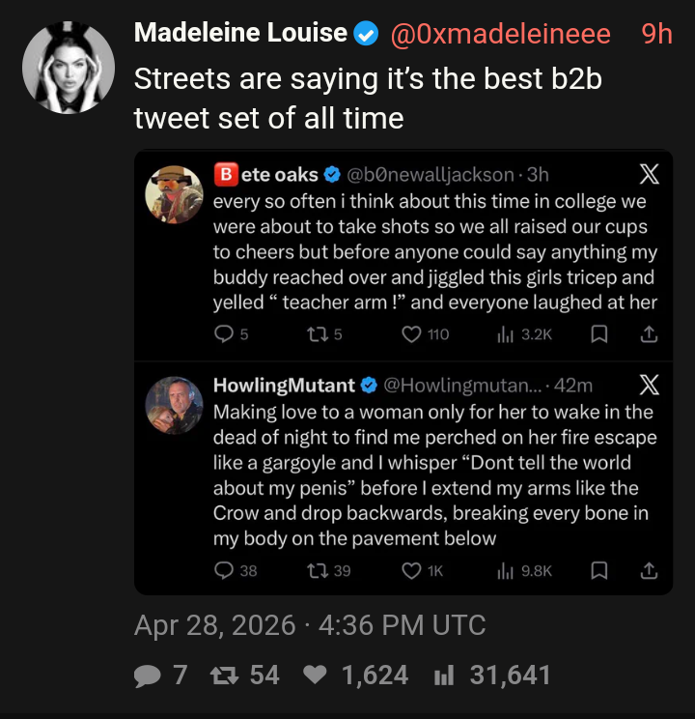Click the X logo on HowlingMutant's tweet
The width and height of the screenshot is (695, 719).
(650, 385)
